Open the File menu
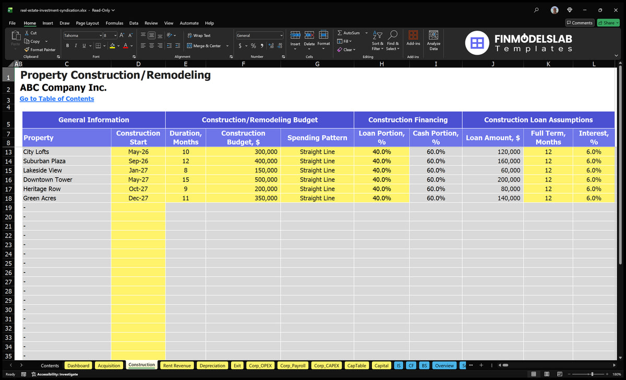 tap(12, 23)
